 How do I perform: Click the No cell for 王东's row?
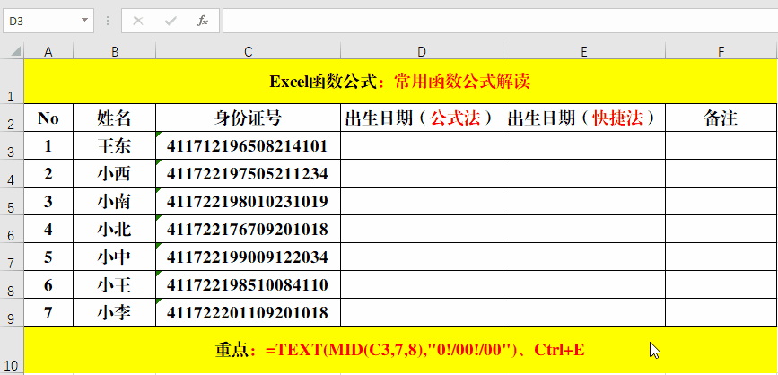(x=48, y=145)
